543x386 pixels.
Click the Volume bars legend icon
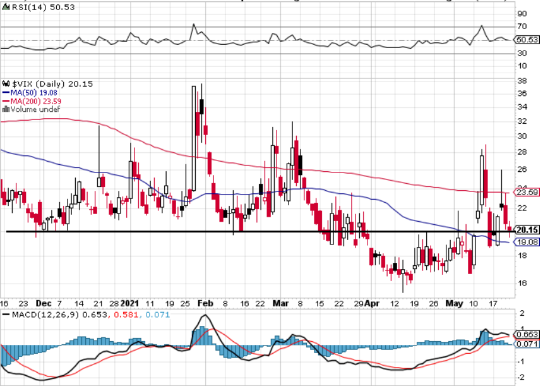point(6,109)
